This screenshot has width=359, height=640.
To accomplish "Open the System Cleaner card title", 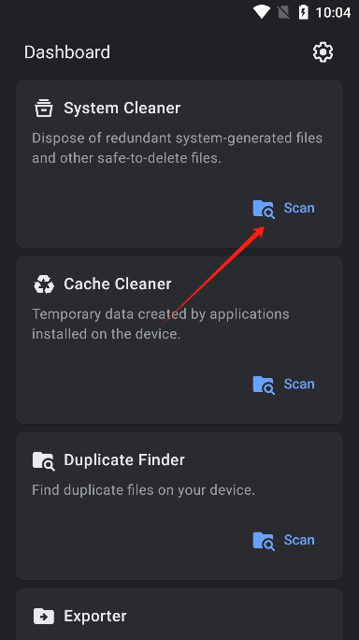I will tap(122, 109).
